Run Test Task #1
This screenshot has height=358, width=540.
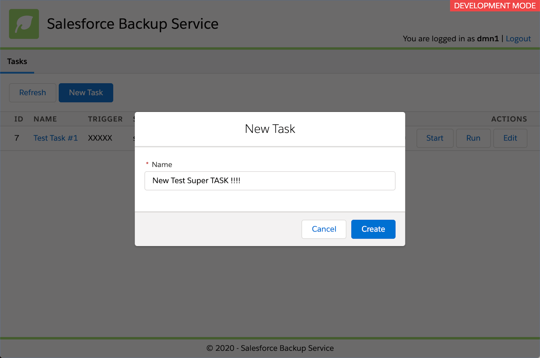point(473,138)
